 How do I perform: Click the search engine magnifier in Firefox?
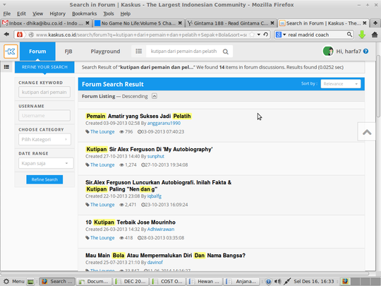[x=349, y=35]
